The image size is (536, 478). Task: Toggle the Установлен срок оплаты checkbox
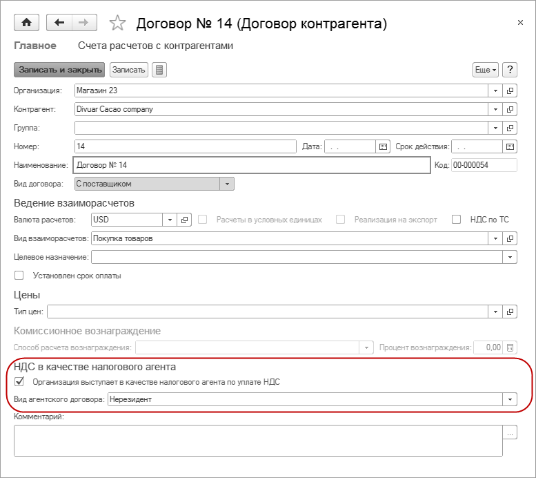(19, 276)
